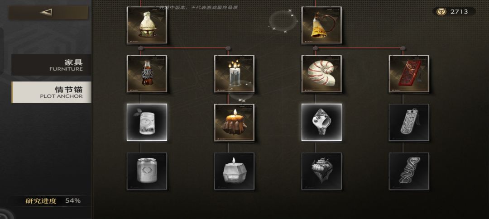Open the locked ornate spiral shell item

321,171
